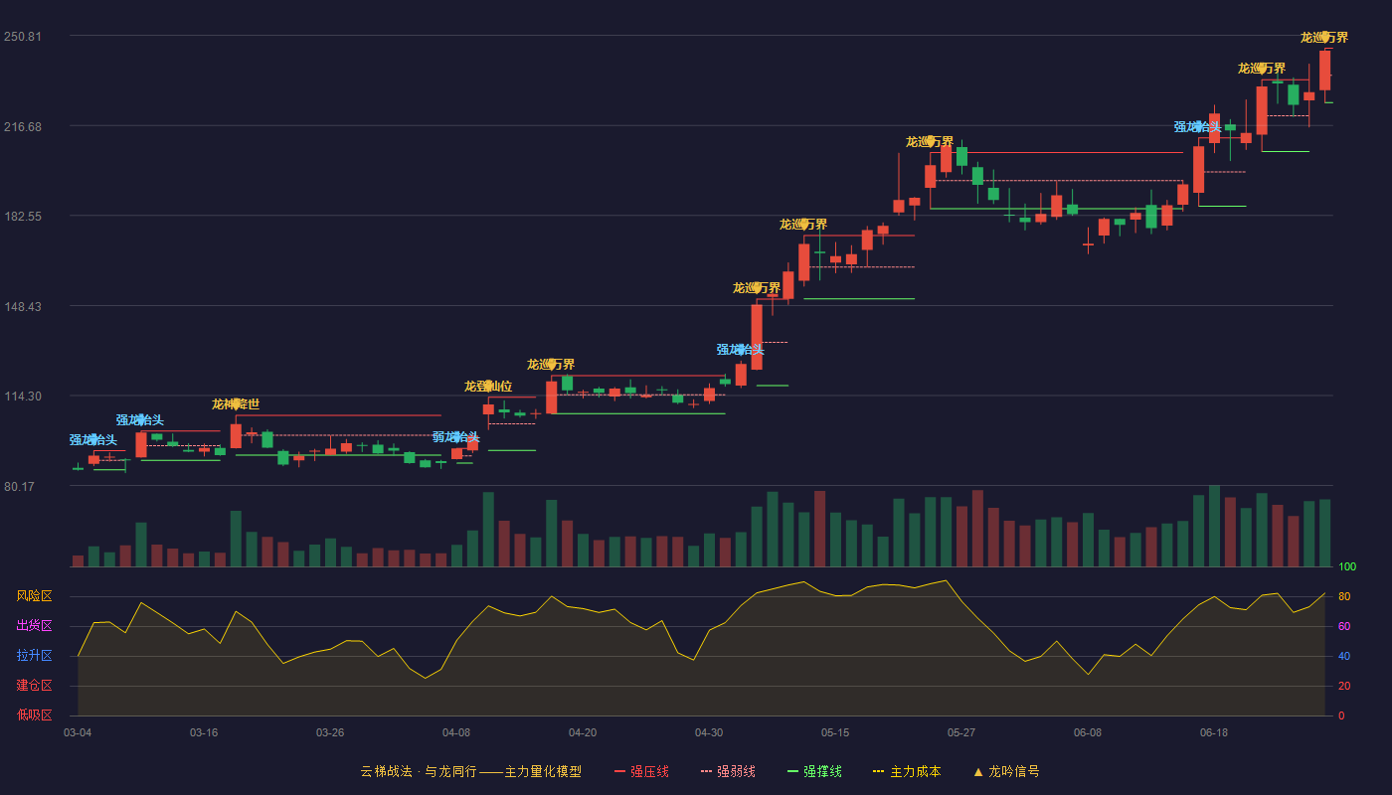The width and height of the screenshot is (1392, 795).
Task: Select the 龙神降世 signal marker
Action: 236,404
